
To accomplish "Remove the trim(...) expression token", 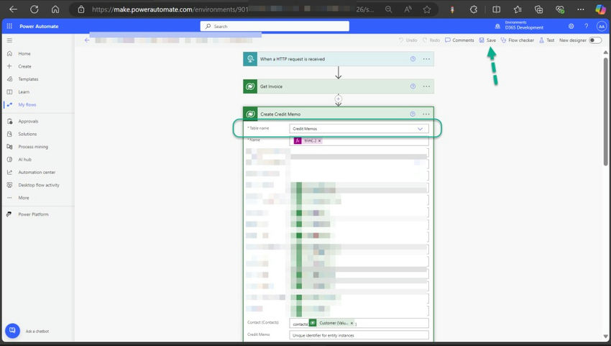I will 320,141.
